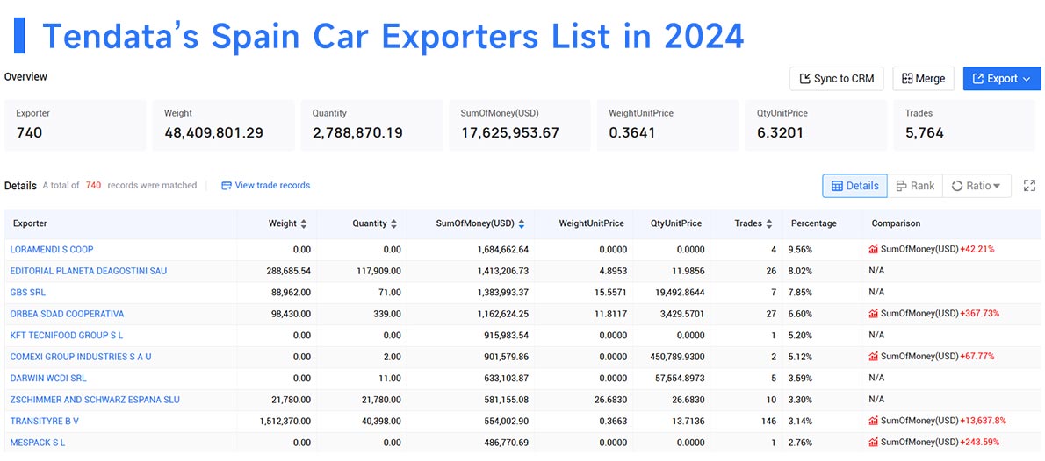This screenshot has height=461, width=1045.
Task: Click the QtyUnitPrice 6.3201 summary card
Action: 816,125
